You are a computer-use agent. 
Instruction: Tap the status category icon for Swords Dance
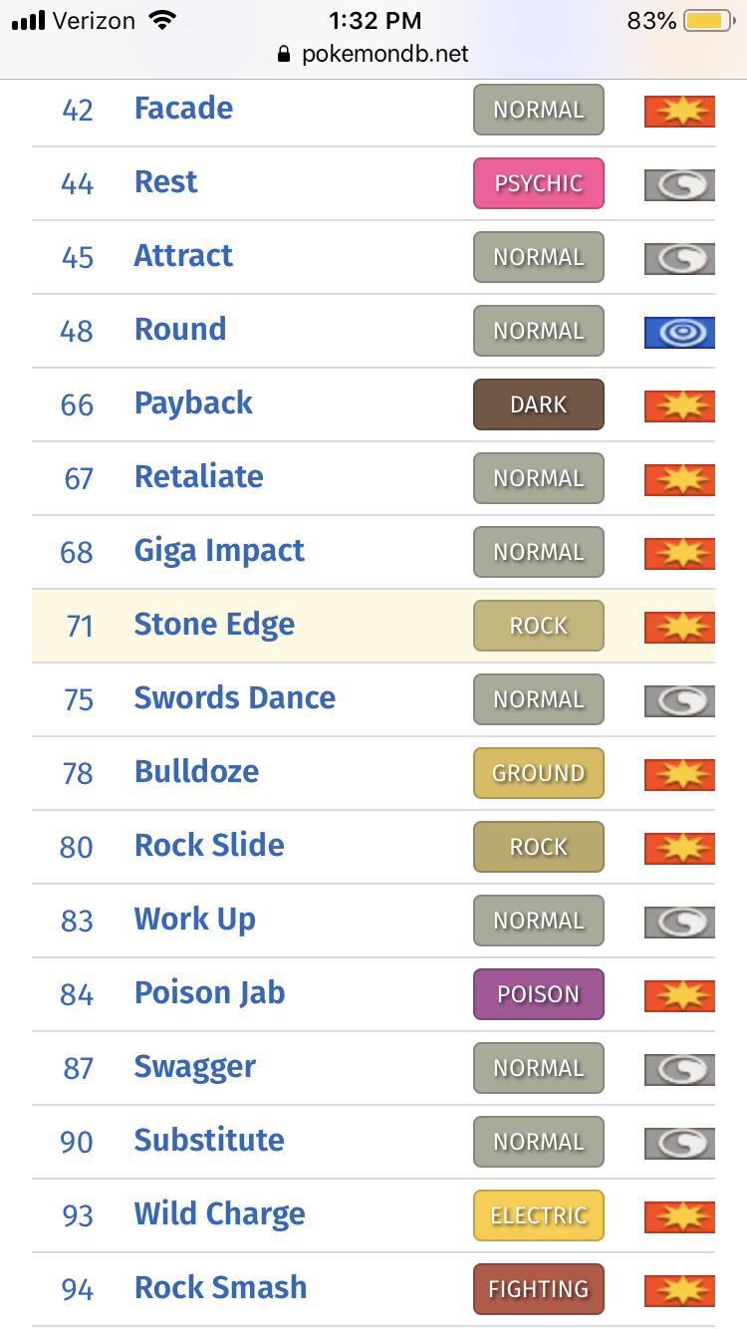pyautogui.click(x=679, y=699)
